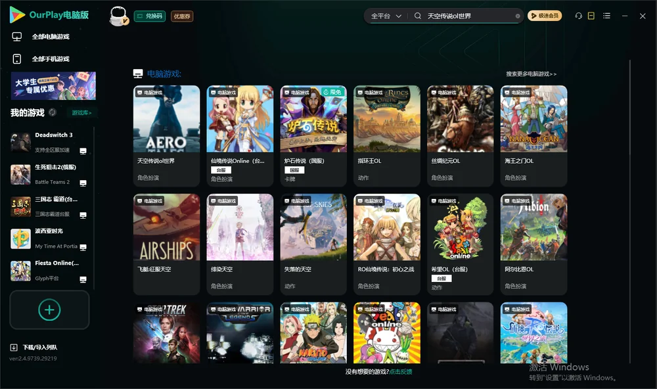The image size is (657, 389).
Task: Open the 希望OL (台服) game card
Action: (x=460, y=244)
